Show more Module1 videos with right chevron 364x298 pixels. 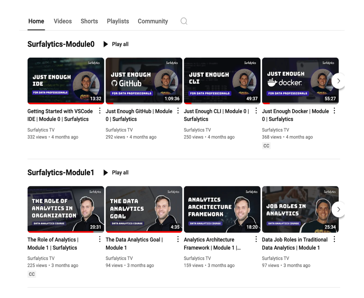click(x=339, y=209)
